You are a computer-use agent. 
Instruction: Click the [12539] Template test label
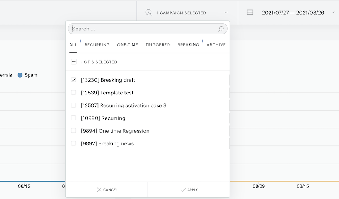pos(107,93)
